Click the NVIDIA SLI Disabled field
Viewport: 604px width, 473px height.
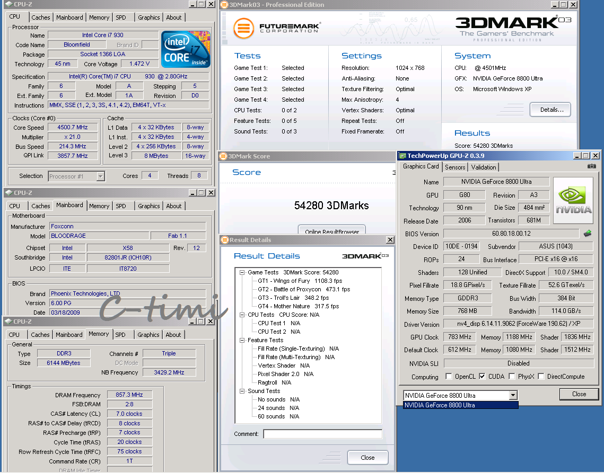pyautogui.click(x=519, y=363)
